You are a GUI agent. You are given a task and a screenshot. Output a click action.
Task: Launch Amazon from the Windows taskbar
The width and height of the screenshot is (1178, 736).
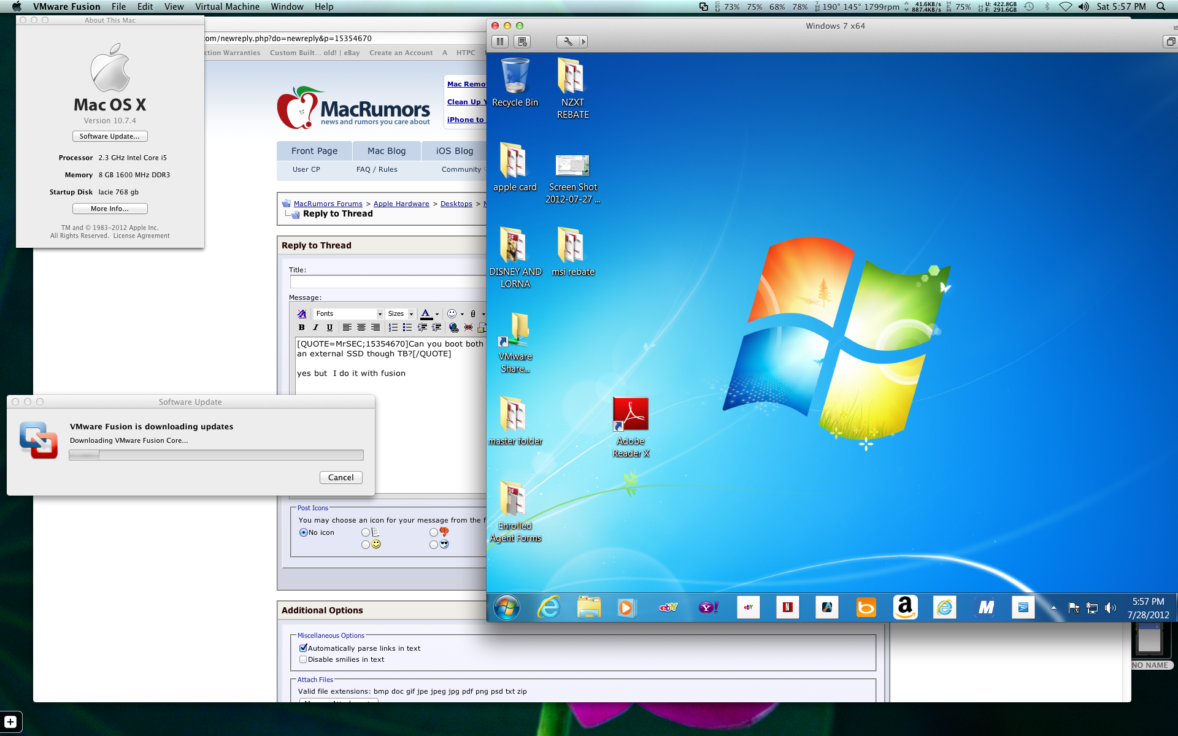905,607
